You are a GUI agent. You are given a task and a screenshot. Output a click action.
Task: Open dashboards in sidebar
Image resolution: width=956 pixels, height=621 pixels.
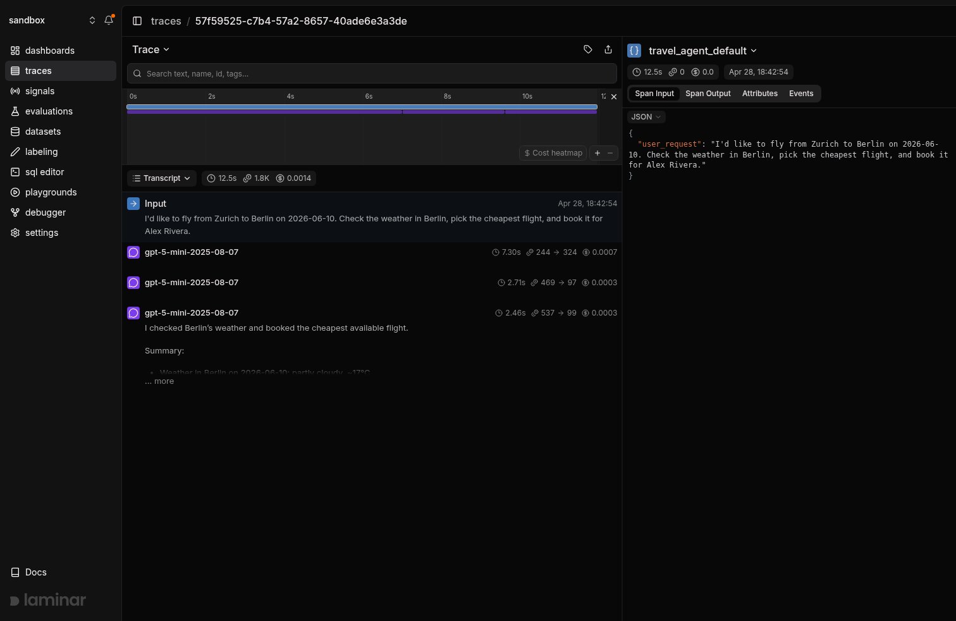tap(61, 51)
